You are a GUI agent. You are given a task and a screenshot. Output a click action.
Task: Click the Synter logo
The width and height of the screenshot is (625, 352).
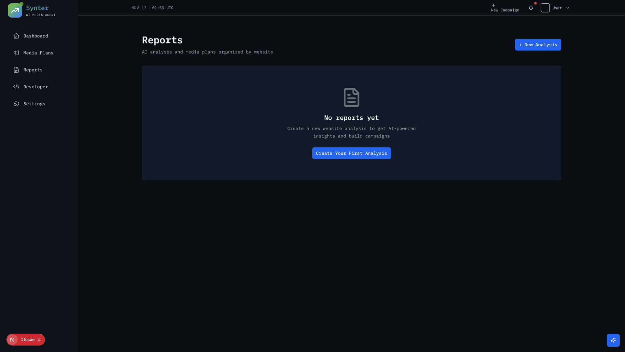tap(15, 10)
